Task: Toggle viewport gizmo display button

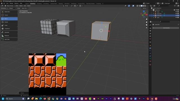Action: tap(129, 6)
